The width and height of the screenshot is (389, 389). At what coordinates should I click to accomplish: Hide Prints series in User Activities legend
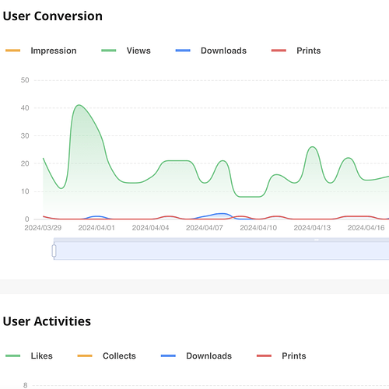click(x=282, y=356)
